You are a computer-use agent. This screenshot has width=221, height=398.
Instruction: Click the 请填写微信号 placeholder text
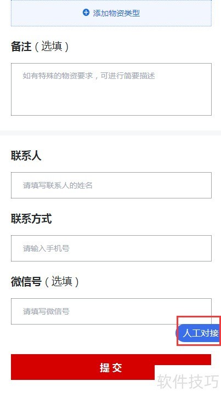(46, 311)
